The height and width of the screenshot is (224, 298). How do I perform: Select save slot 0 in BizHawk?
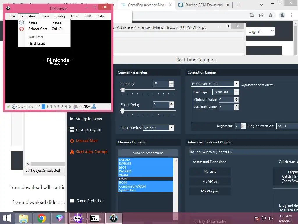[70, 107]
